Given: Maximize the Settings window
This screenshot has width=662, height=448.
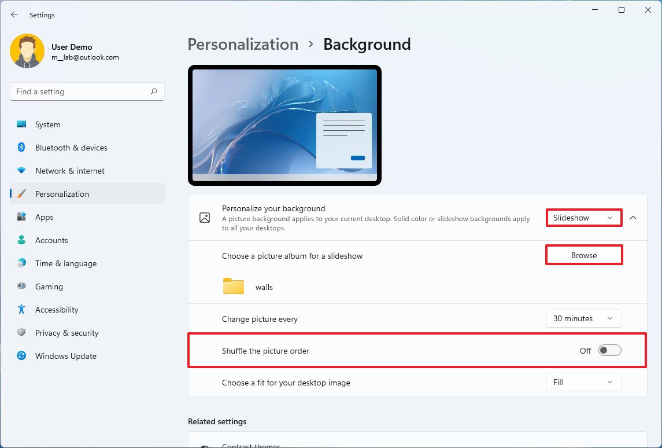Looking at the screenshot, I should (621, 10).
